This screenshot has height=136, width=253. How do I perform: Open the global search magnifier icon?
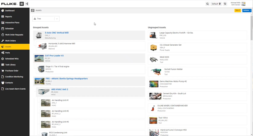(207, 4)
